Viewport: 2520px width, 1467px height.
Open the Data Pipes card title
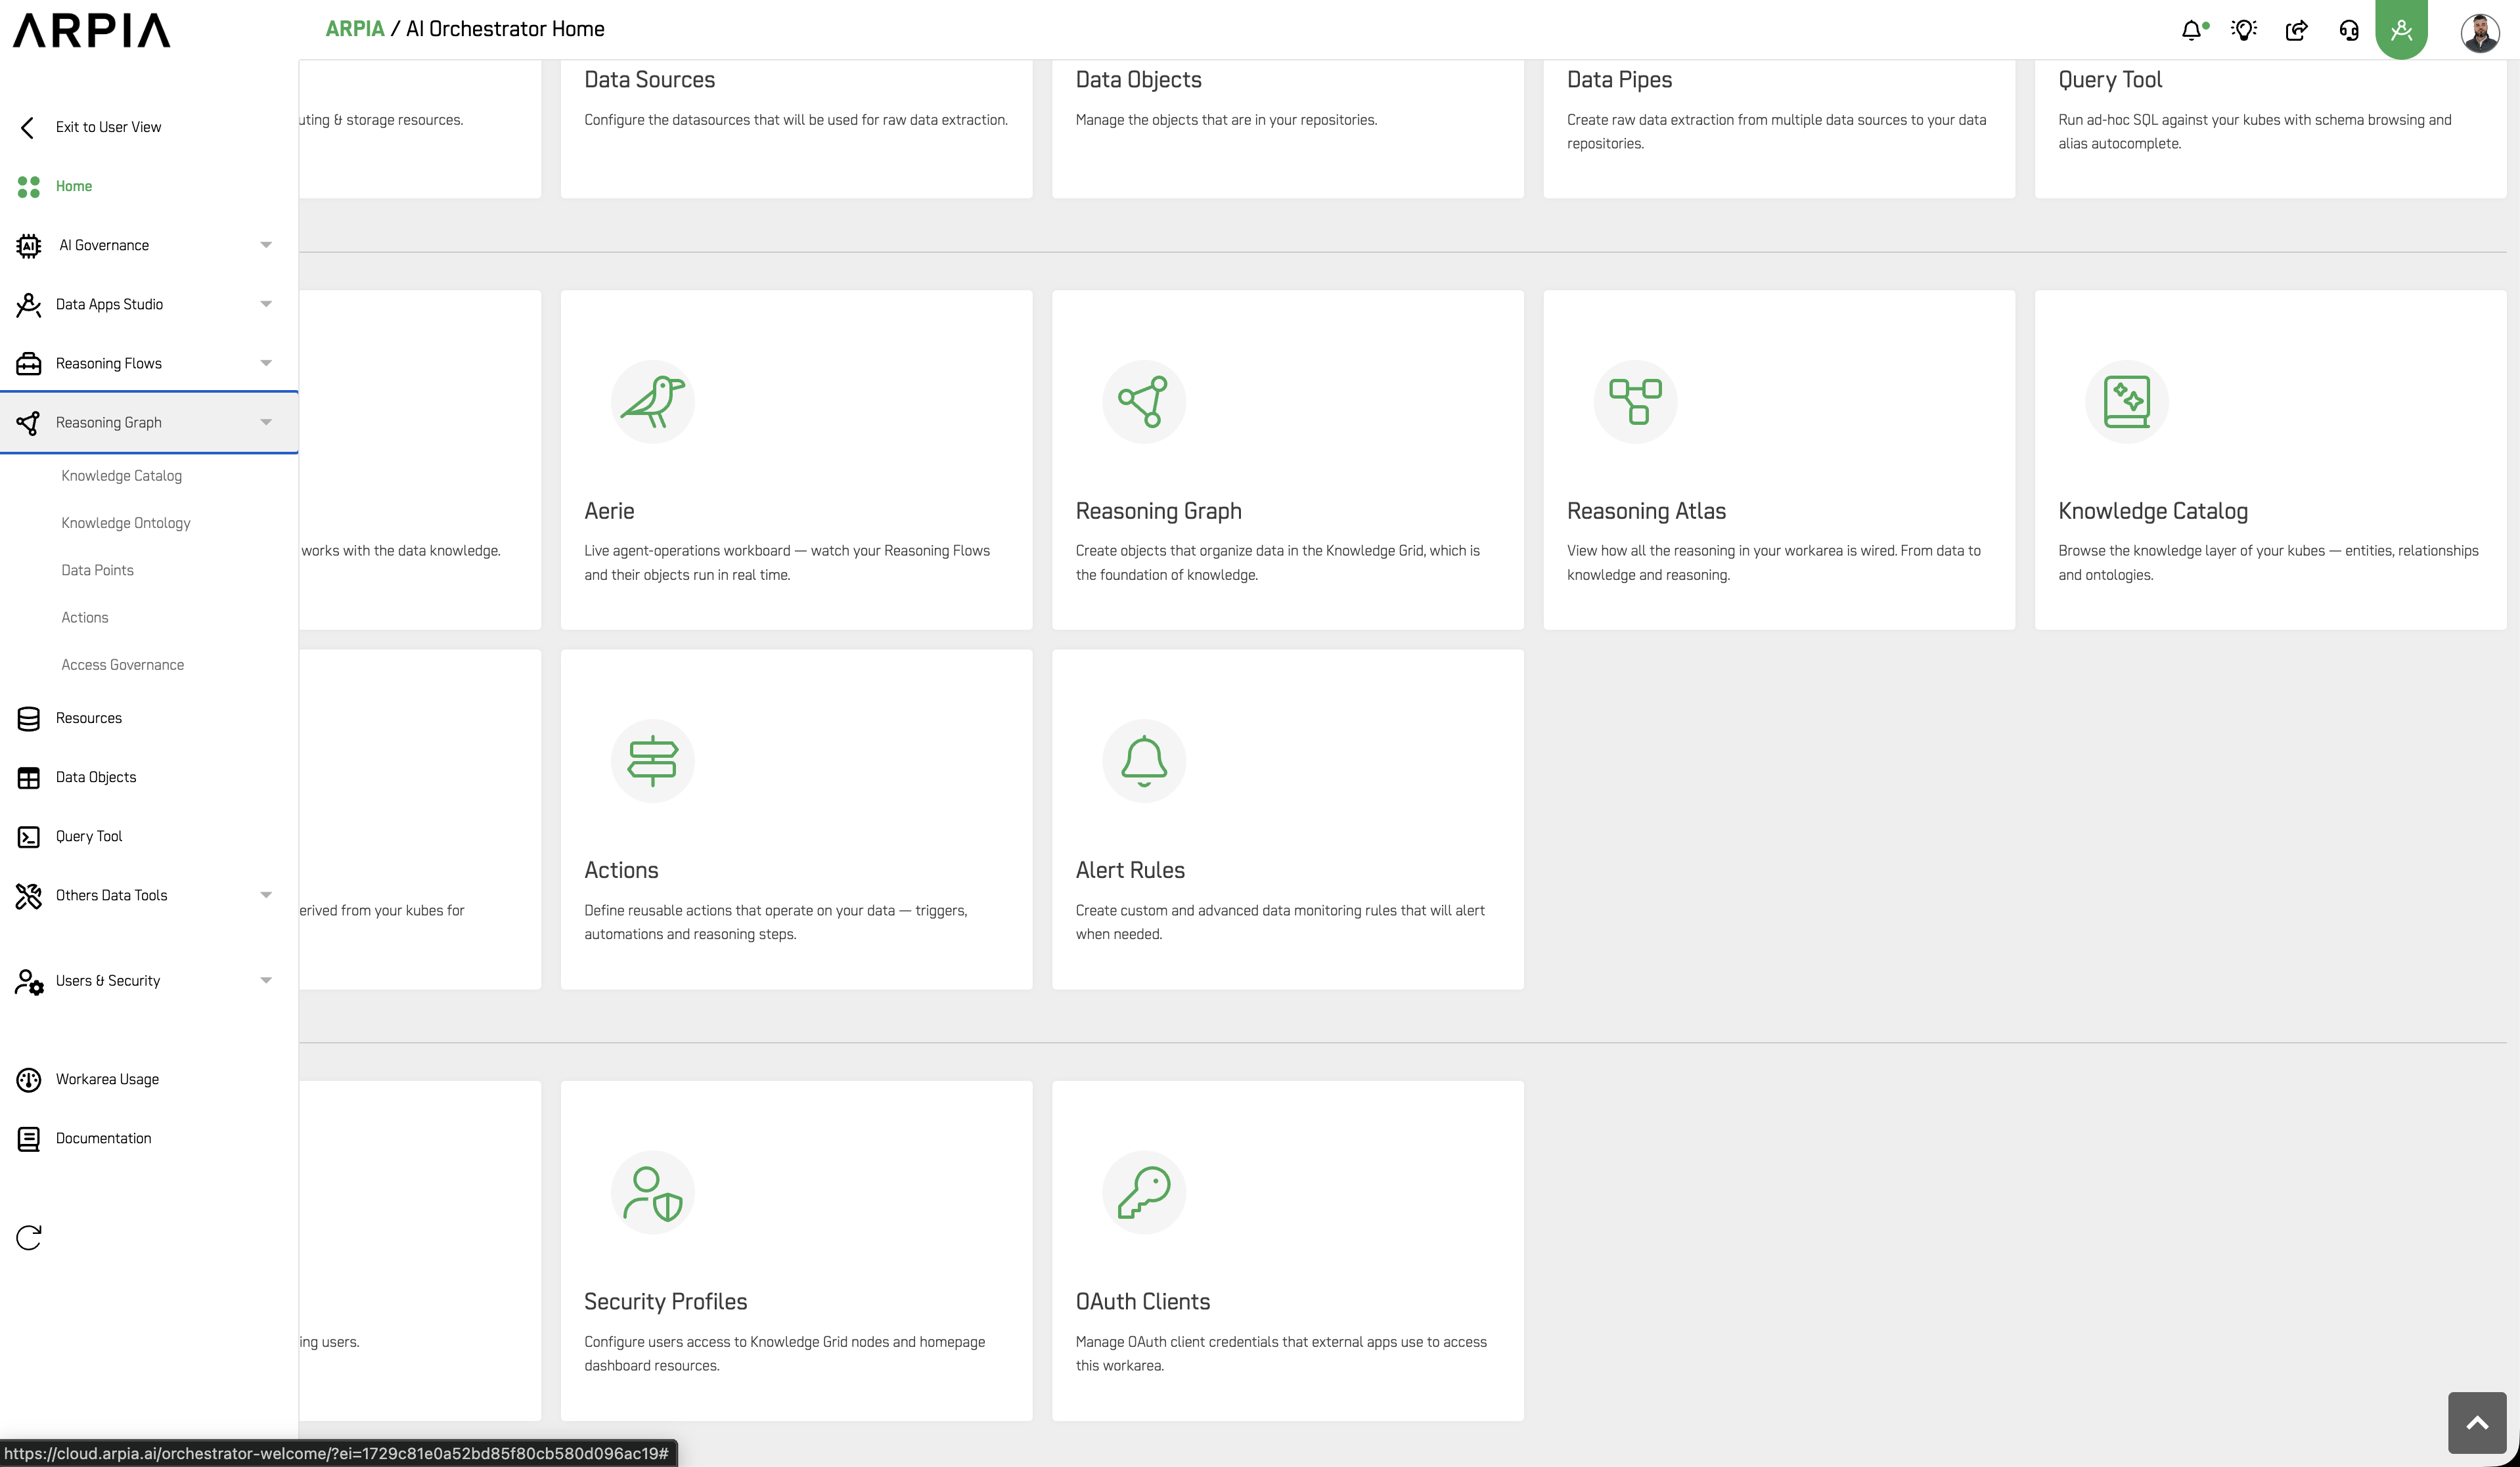click(1619, 80)
